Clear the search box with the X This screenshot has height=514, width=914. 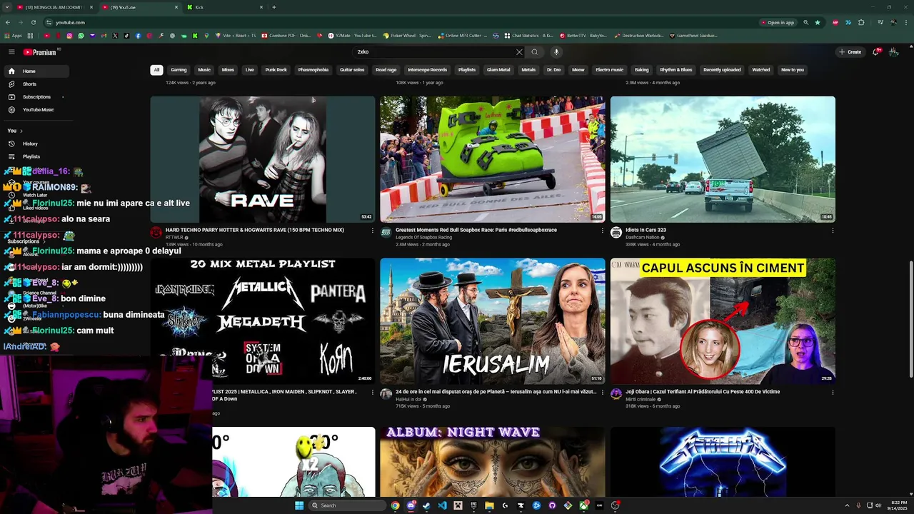[519, 52]
